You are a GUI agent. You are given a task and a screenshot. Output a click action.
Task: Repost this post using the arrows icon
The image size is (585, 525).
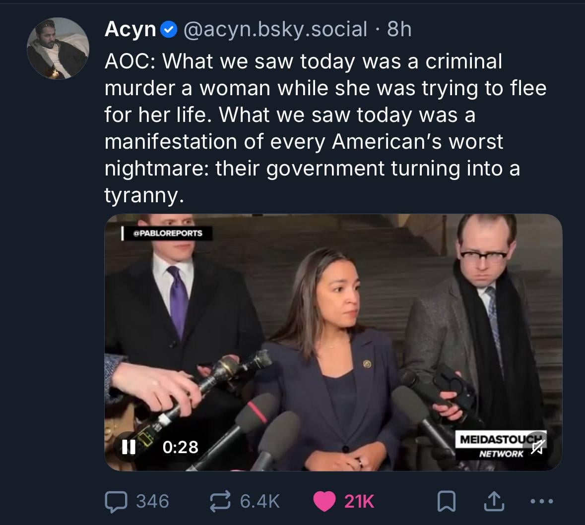(220, 501)
